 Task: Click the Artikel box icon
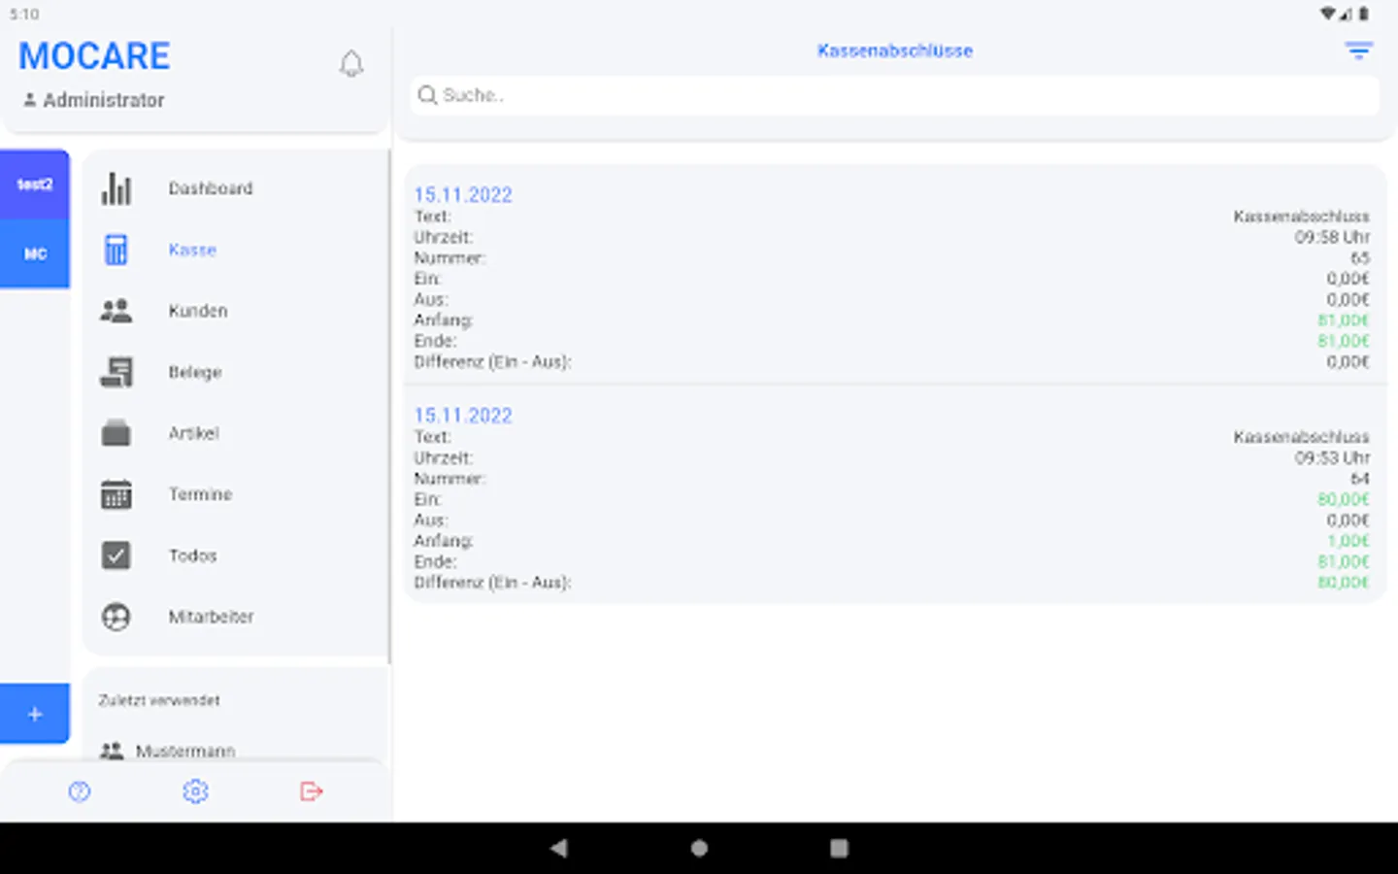[x=116, y=433]
